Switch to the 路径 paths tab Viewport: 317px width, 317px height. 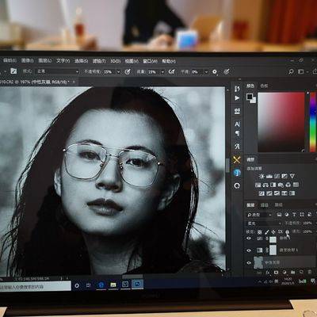pyautogui.click(x=278, y=204)
